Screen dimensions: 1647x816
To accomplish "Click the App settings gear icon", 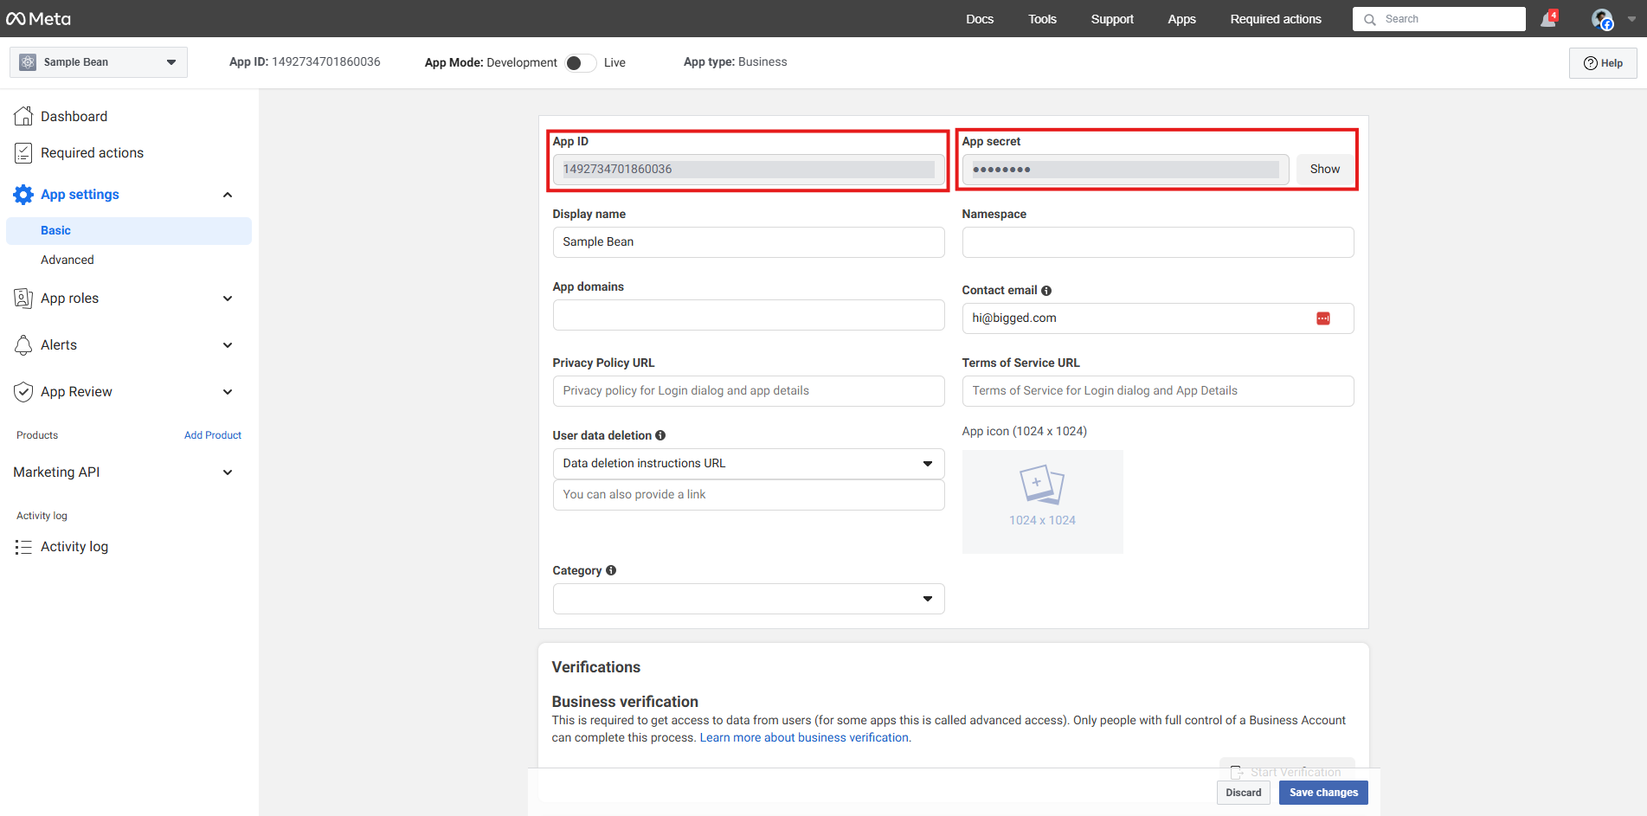I will coord(23,195).
